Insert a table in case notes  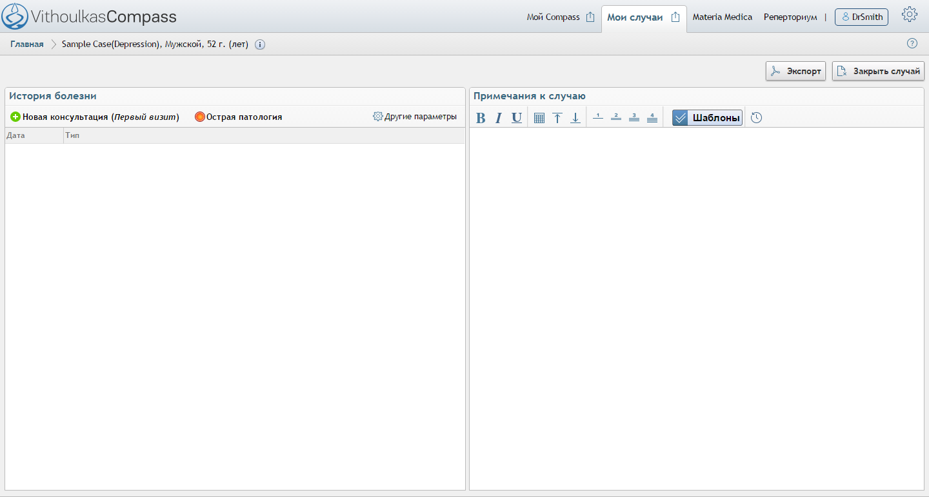(x=539, y=118)
